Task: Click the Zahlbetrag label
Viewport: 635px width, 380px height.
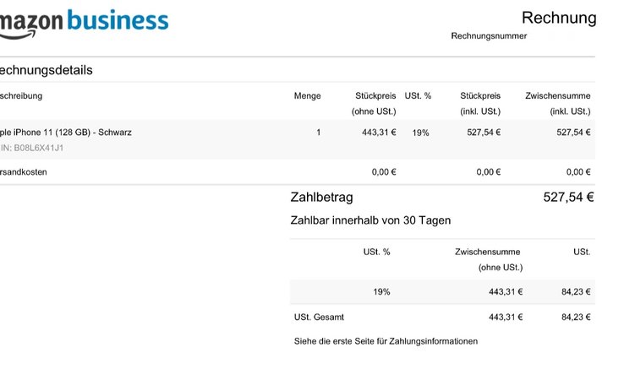Action: coord(321,198)
